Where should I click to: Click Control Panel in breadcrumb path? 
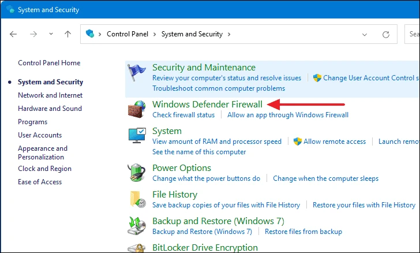(x=128, y=34)
